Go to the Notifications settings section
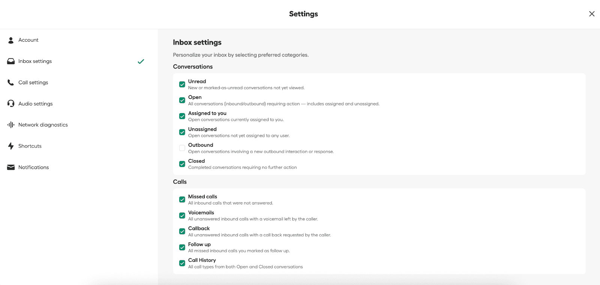This screenshot has width=600, height=285. pos(33,167)
